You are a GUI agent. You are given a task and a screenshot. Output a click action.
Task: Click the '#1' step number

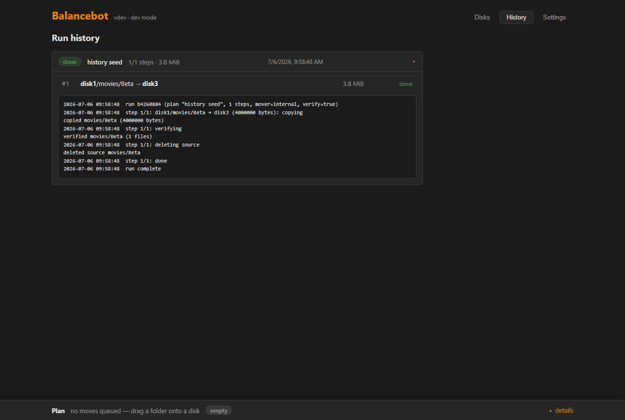65,84
